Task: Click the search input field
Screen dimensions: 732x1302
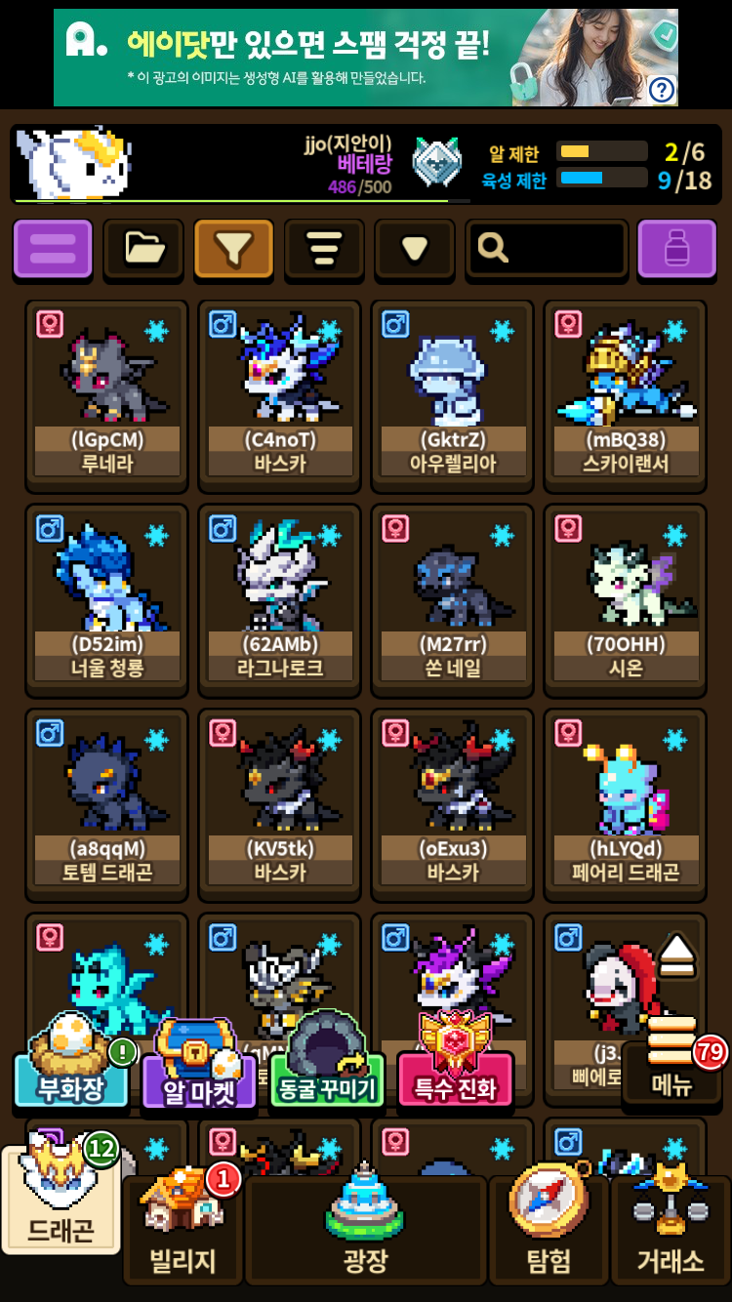Action: [x=547, y=249]
